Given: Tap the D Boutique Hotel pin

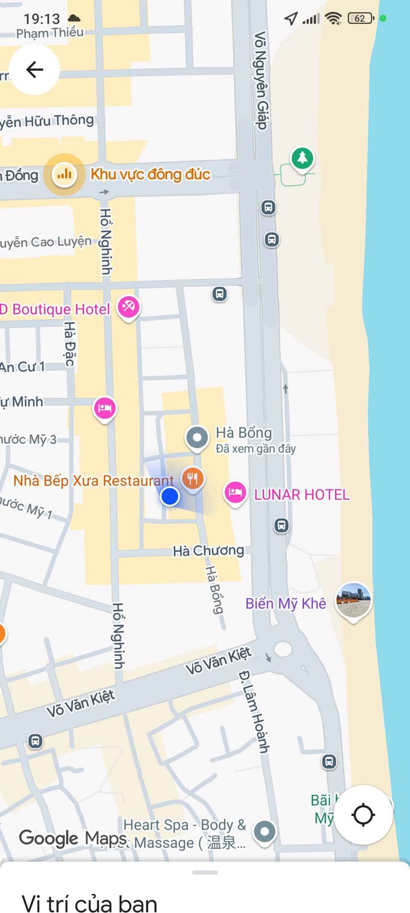Looking at the screenshot, I should (128, 307).
